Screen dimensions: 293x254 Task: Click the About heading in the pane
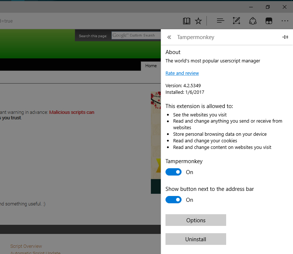coord(173,52)
